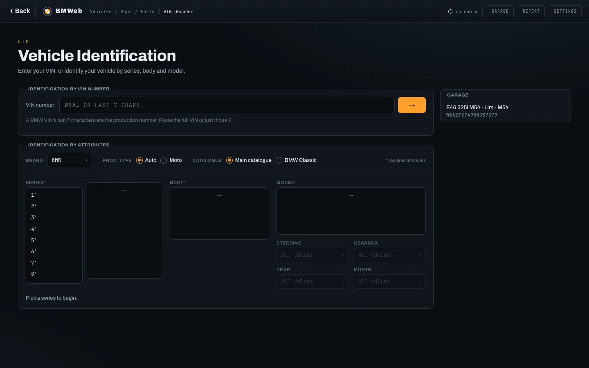Open the Month dropdown
This screenshot has height=368, width=589.
click(x=390, y=282)
